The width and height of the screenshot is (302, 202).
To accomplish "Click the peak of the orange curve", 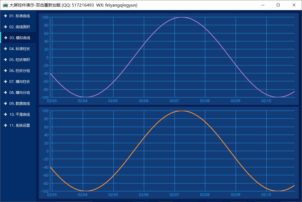I will click(181, 111).
